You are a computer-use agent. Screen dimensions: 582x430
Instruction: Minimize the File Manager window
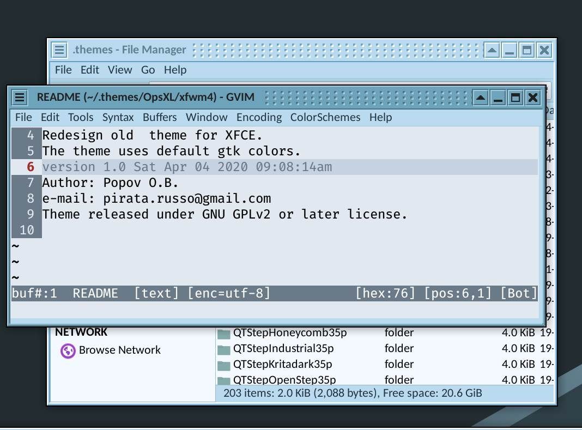point(510,50)
